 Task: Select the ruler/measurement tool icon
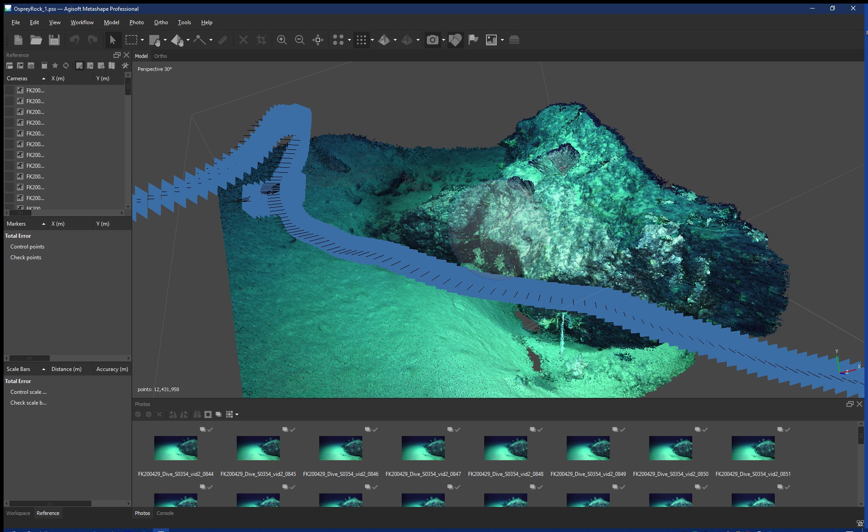(222, 39)
